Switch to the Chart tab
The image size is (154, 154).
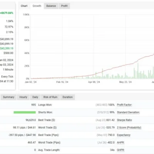pos(24,6)
